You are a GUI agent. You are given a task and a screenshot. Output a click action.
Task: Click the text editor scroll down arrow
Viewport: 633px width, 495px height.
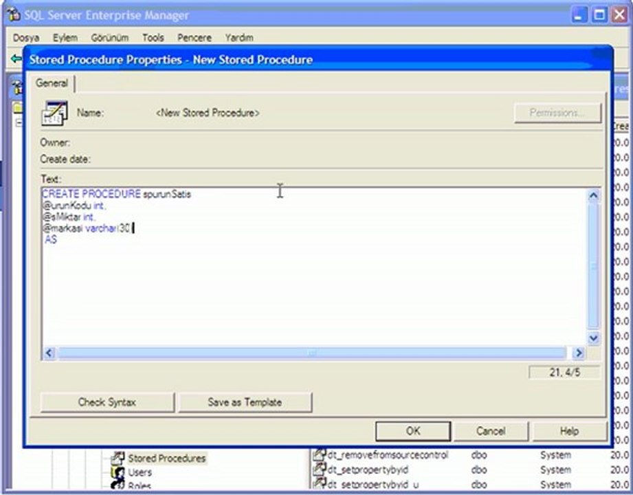(593, 338)
